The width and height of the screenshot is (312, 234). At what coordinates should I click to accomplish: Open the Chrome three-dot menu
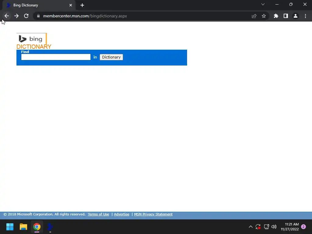point(305,16)
